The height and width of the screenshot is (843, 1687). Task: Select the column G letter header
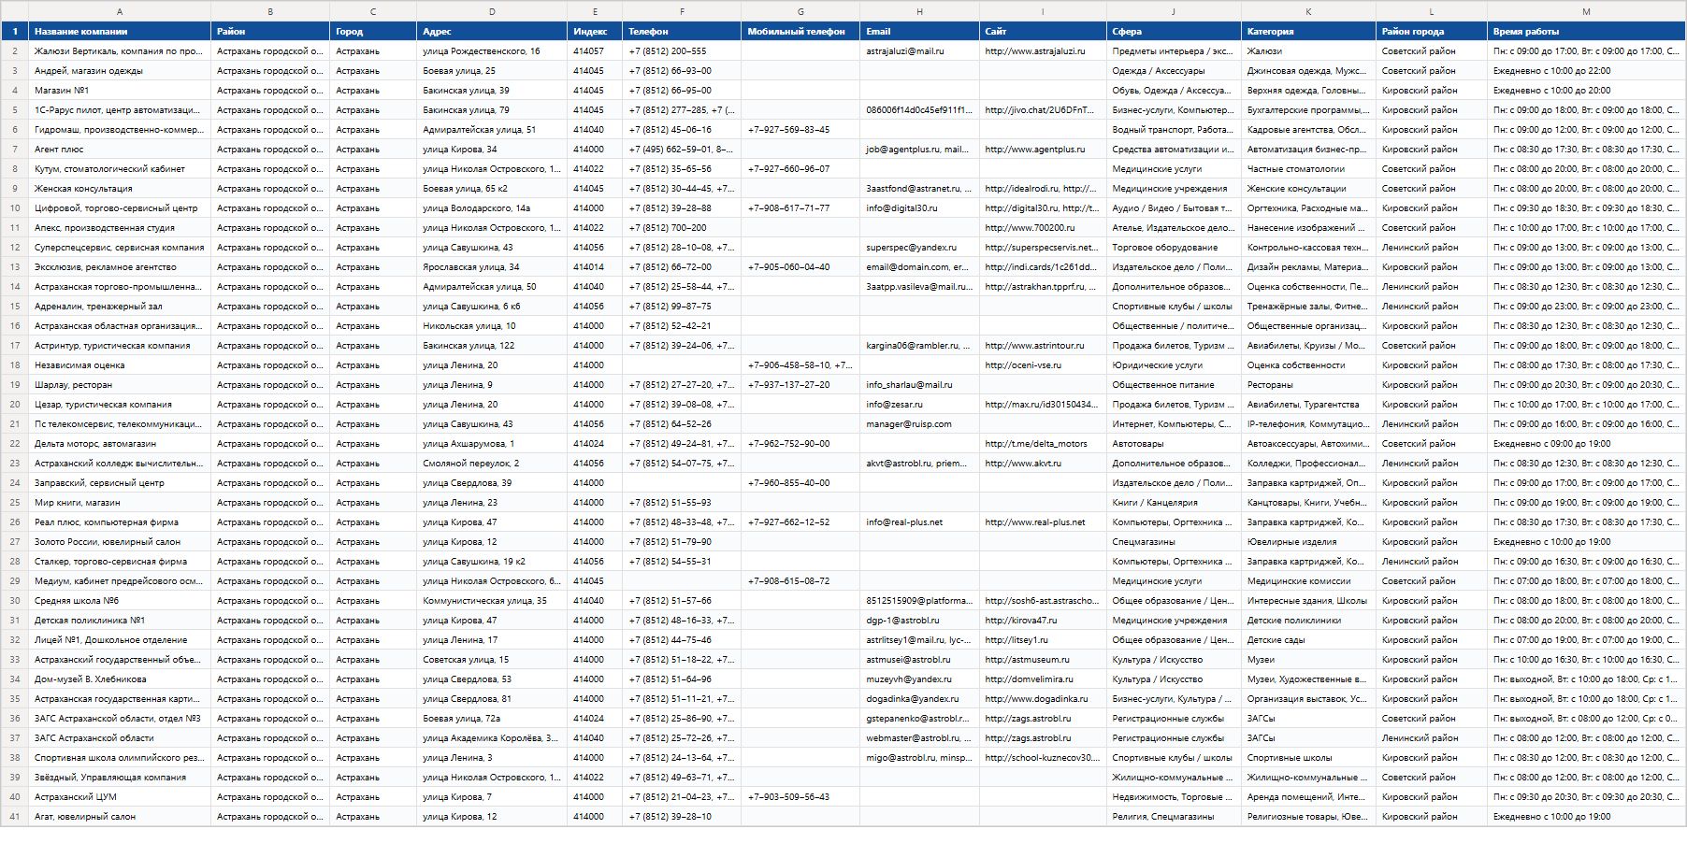click(800, 11)
